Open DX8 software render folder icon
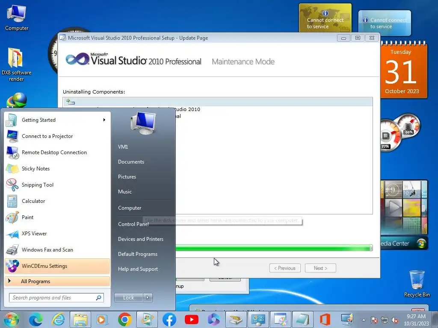This screenshot has width=438, height=328. (x=16, y=64)
